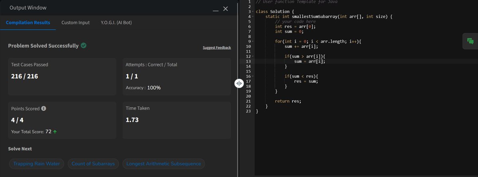Open the Y.O.G.I. (AI Bot) tab
Screen dimensions: 478x177
pyautogui.click(x=116, y=23)
